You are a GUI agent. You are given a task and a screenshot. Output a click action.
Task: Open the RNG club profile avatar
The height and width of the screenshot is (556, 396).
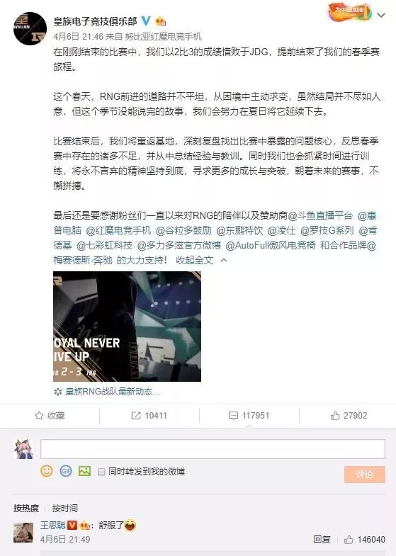point(30,29)
